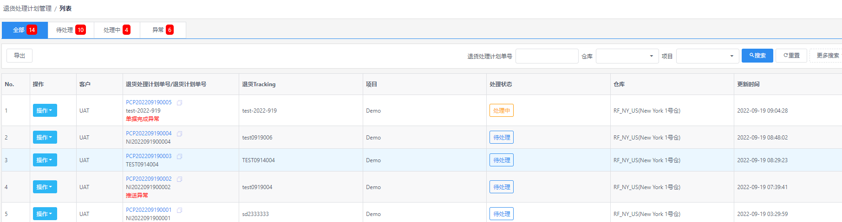Expand 操作 menu for row 3
842x222 pixels.
[45, 160]
